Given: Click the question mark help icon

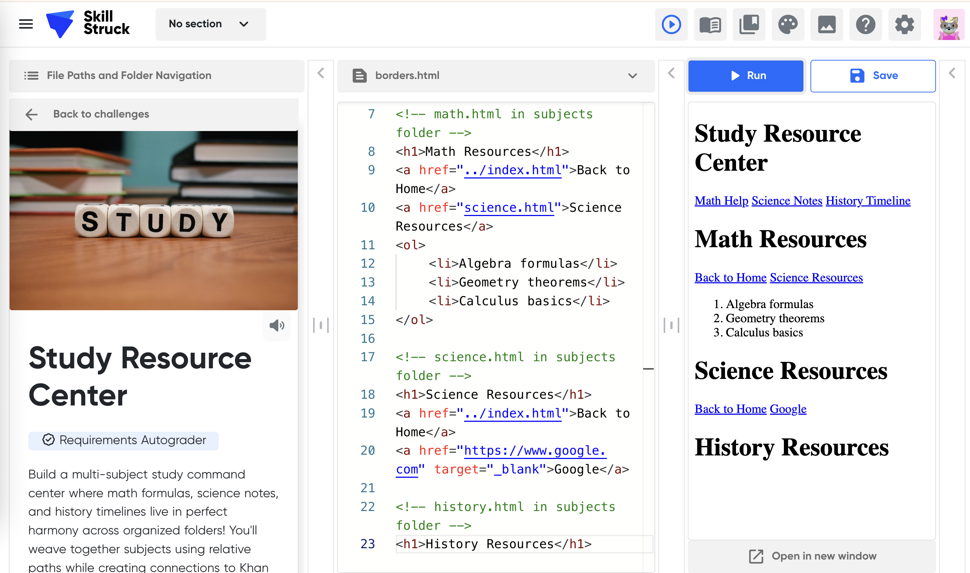Looking at the screenshot, I should tap(865, 24).
